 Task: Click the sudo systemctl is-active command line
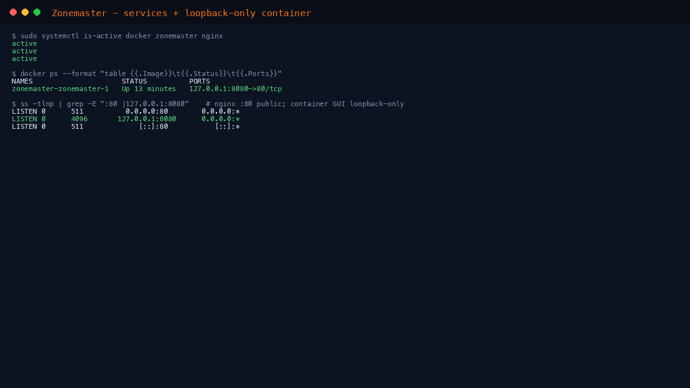click(x=118, y=36)
